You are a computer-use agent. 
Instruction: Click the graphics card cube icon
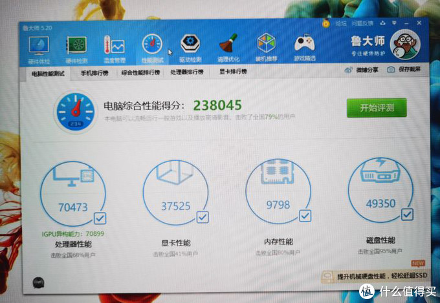point(175,173)
